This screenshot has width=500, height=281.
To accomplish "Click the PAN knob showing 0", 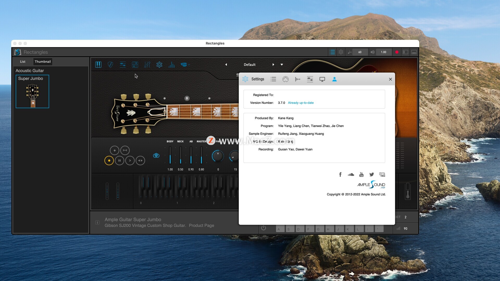I will pos(218,156).
